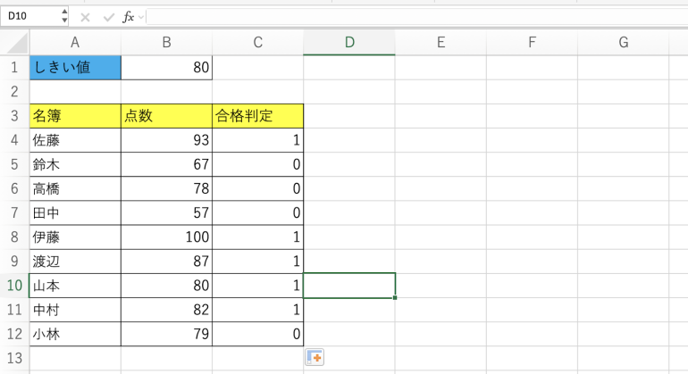Select the cell containing 山本

75,286
